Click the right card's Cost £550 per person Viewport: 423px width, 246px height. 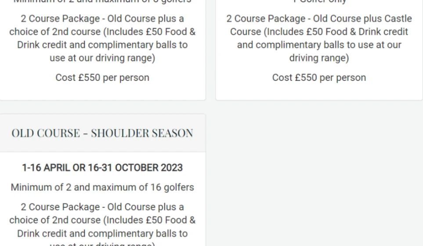319,78
